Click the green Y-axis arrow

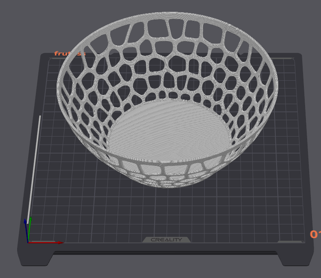29,229
